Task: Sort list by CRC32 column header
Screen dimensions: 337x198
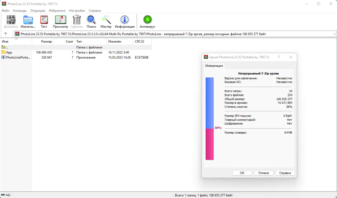Action: 142,42
